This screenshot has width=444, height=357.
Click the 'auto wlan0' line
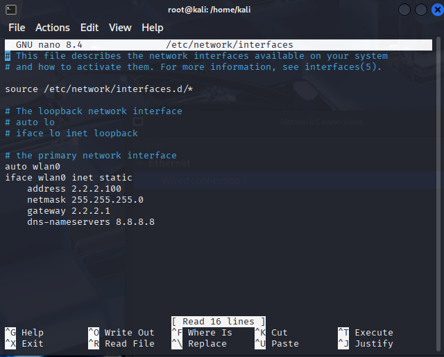(x=33, y=167)
